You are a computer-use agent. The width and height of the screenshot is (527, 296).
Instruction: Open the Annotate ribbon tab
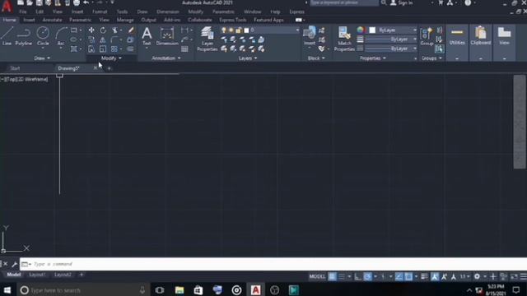pyautogui.click(x=52, y=20)
